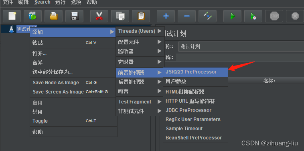Select JDBC PreProcessor
304x151 pixels.
pyautogui.click(x=196, y=110)
